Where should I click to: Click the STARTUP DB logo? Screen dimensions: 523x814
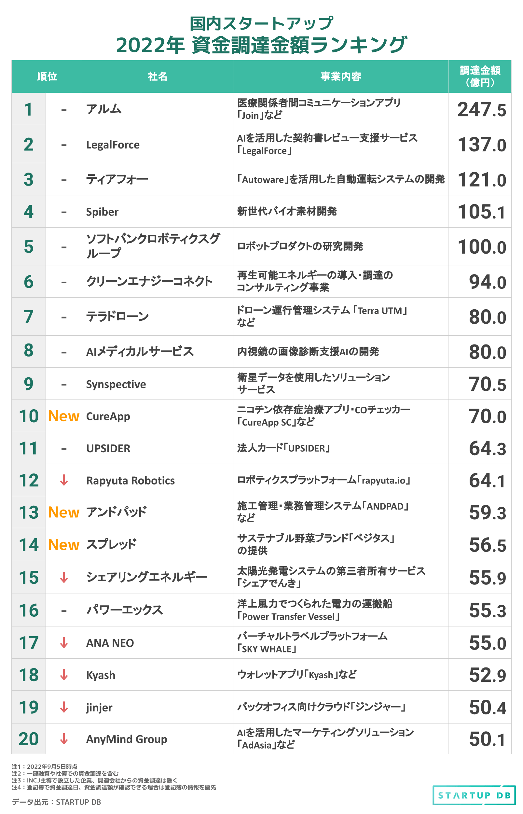[x=474, y=795]
